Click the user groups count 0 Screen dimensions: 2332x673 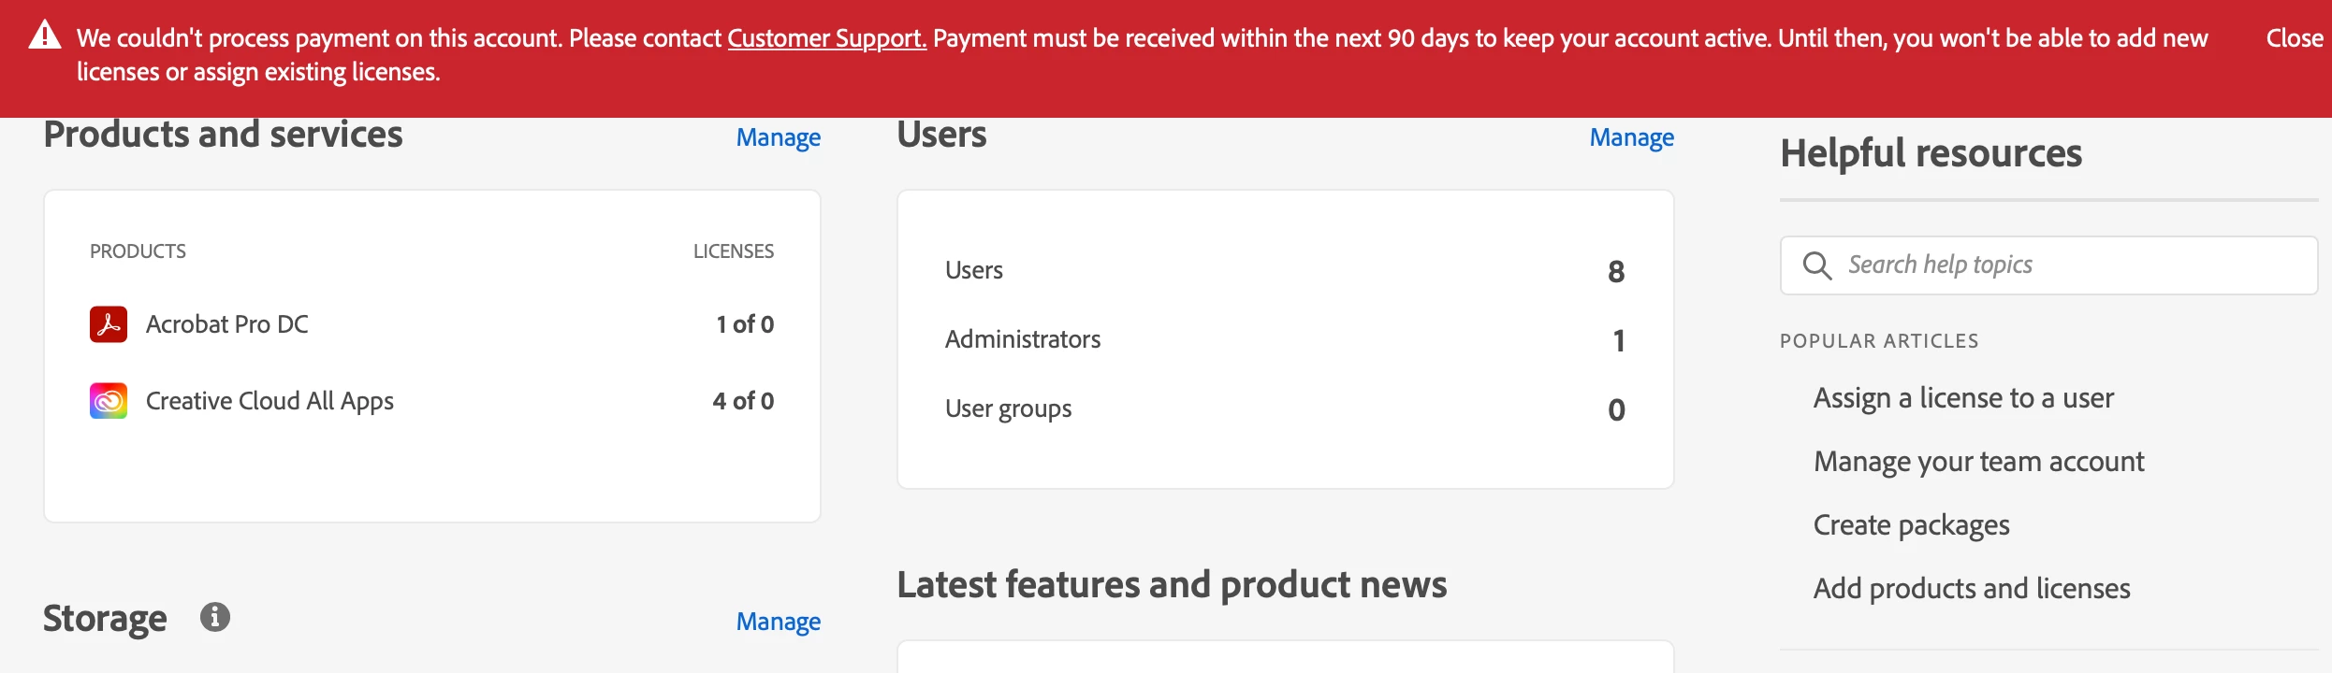click(x=1616, y=410)
